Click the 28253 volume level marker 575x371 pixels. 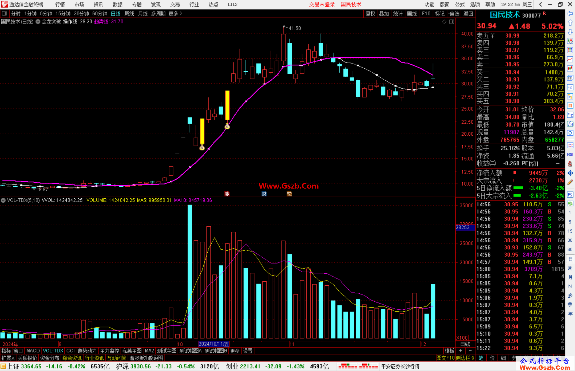click(465, 227)
